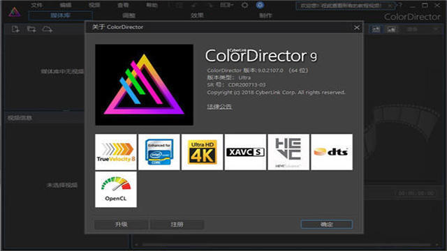Switch to the 效果 (Effects) tab

point(197,15)
